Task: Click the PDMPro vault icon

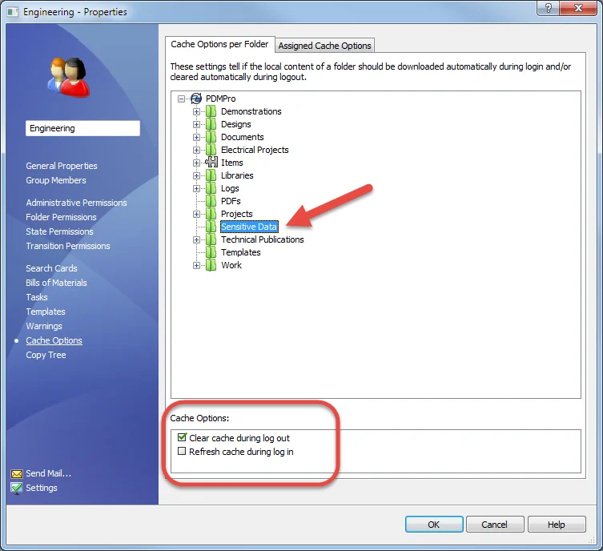Action: pyautogui.click(x=196, y=99)
